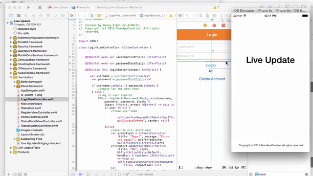Click the Run (play) button in Xcode toolbar
The width and height of the screenshot is (313, 176).
click(28, 7)
